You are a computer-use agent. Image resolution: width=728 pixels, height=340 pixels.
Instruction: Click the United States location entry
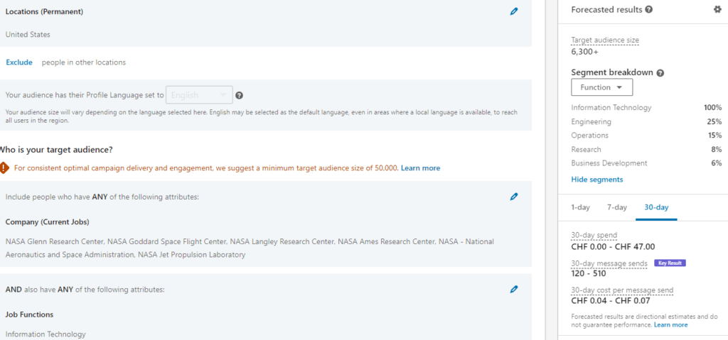28,34
